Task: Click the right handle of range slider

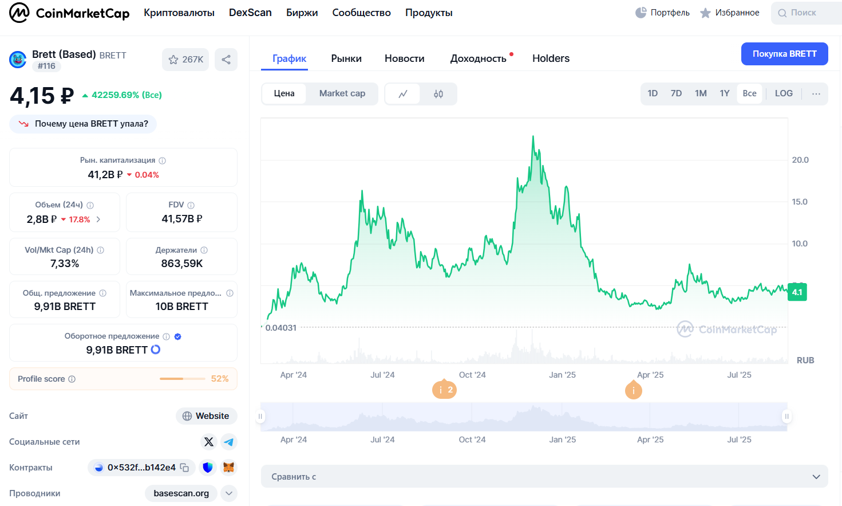Action: pos(786,417)
